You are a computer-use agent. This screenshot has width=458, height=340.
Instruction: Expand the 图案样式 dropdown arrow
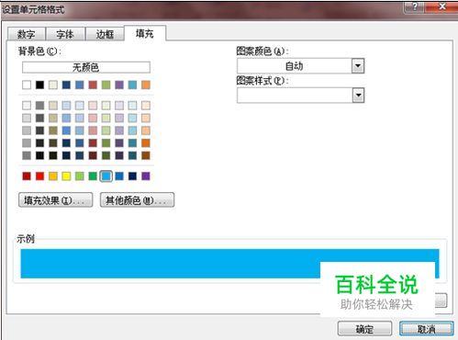point(358,96)
